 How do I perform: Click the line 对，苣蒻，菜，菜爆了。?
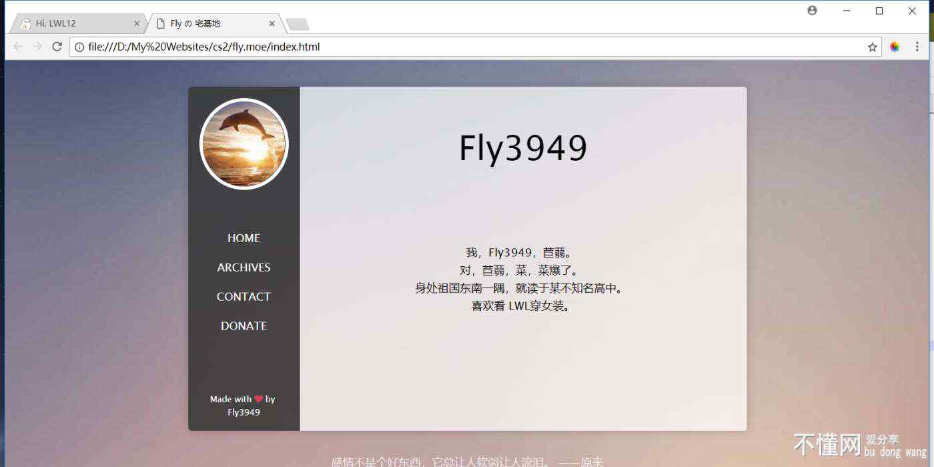pos(519,271)
